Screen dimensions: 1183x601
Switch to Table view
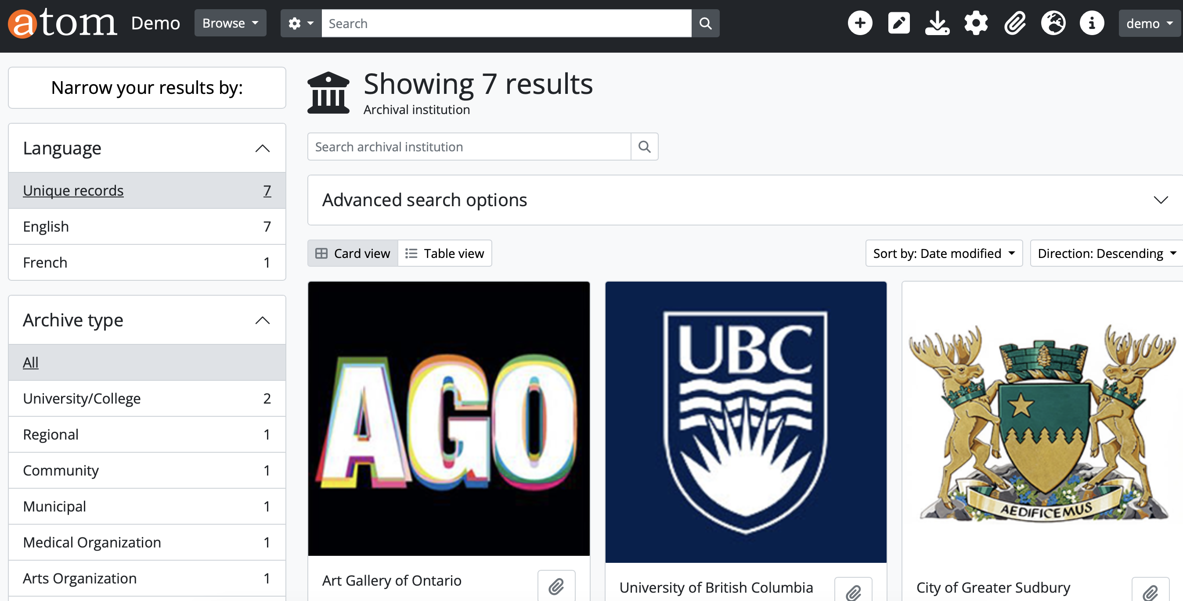pyautogui.click(x=444, y=253)
